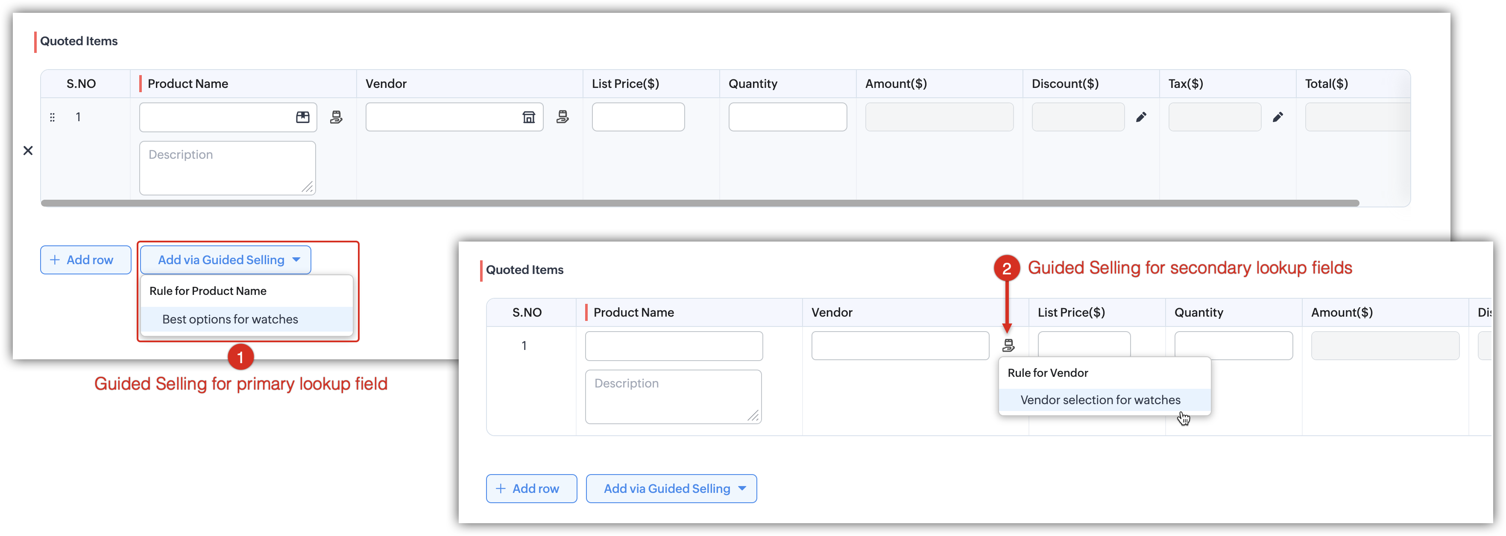This screenshot has width=1506, height=536.
Task: Open top Add via Guided Selling dropdown
Action: pos(226,260)
